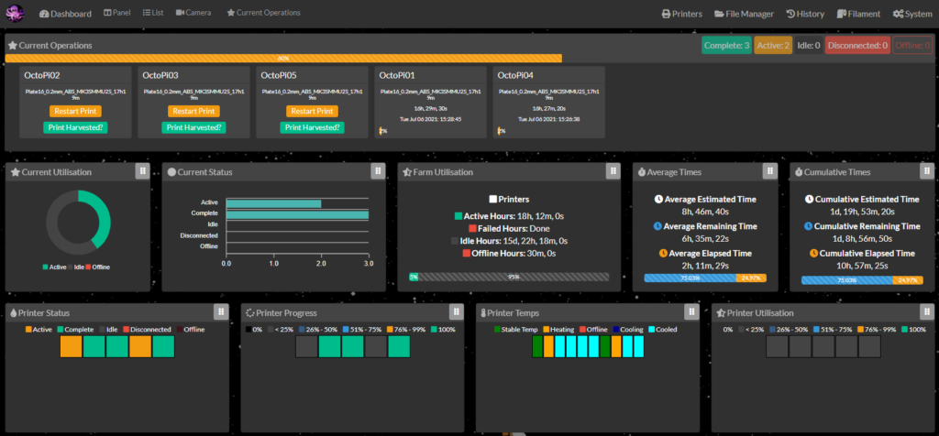Viewport: 939px width, 436px height.
Task: Toggle the Offline legend in Current Utilisation
Action: (x=97, y=267)
